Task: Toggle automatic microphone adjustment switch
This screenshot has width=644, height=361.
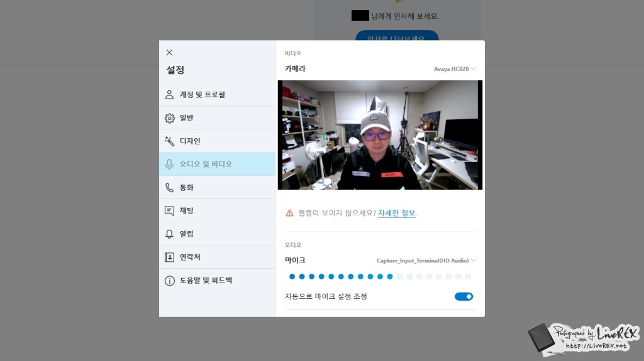Action: pos(464,296)
